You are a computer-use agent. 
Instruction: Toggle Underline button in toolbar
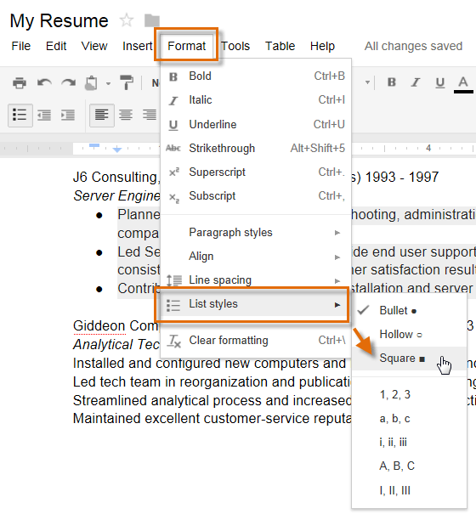(440, 82)
